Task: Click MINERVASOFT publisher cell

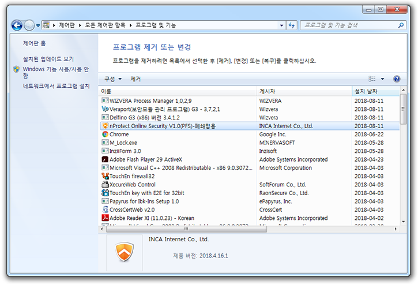Action: pyautogui.click(x=277, y=143)
